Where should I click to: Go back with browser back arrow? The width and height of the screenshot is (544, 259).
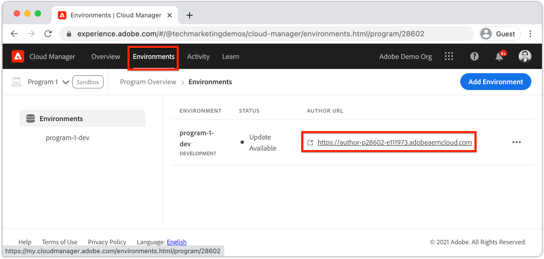(x=14, y=34)
